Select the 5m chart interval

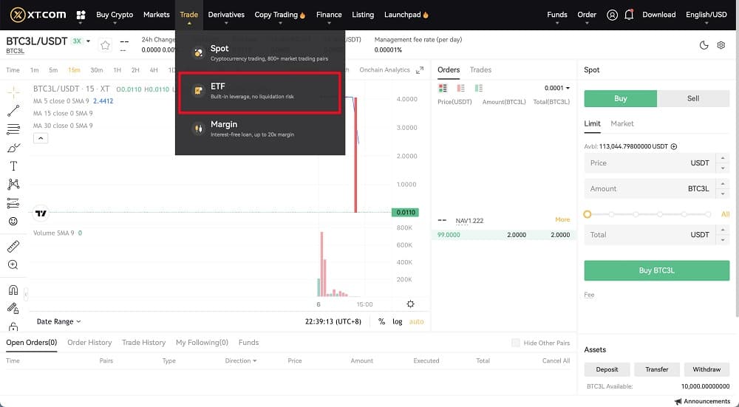point(53,70)
